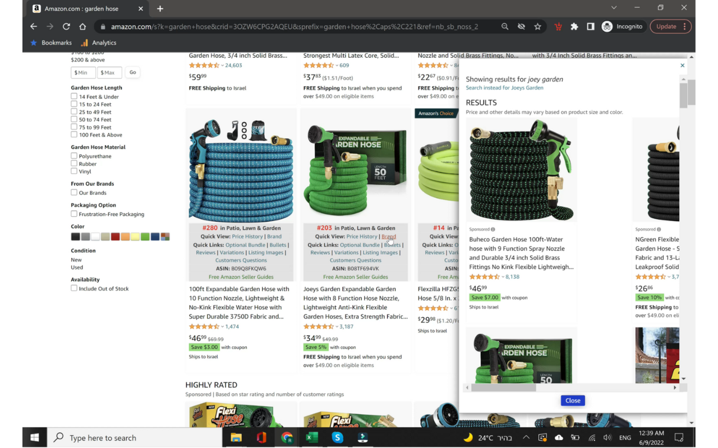This screenshot has height=448, width=718.
Task: Close the popup with the X icon
Action: (x=683, y=66)
